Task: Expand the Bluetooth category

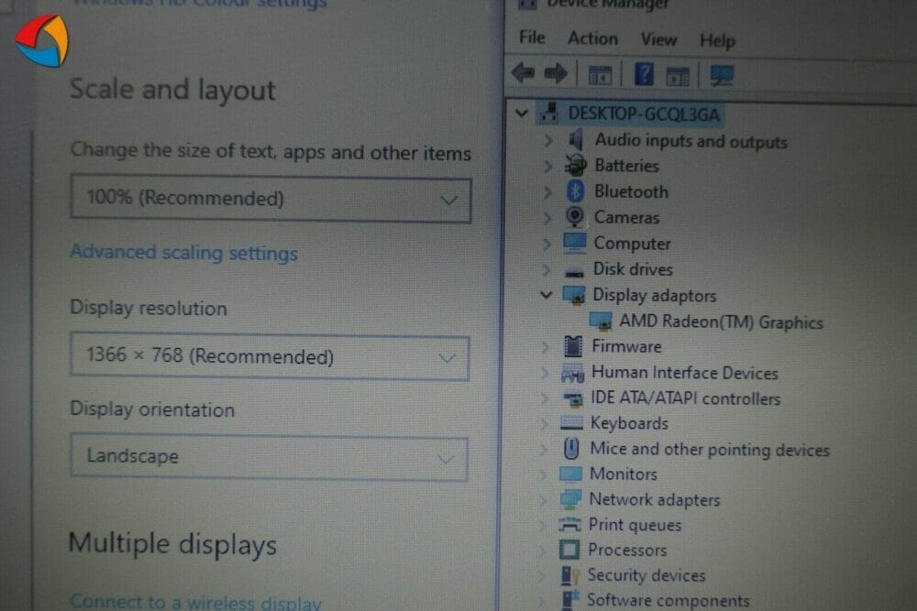Action: click(x=547, y=192)
